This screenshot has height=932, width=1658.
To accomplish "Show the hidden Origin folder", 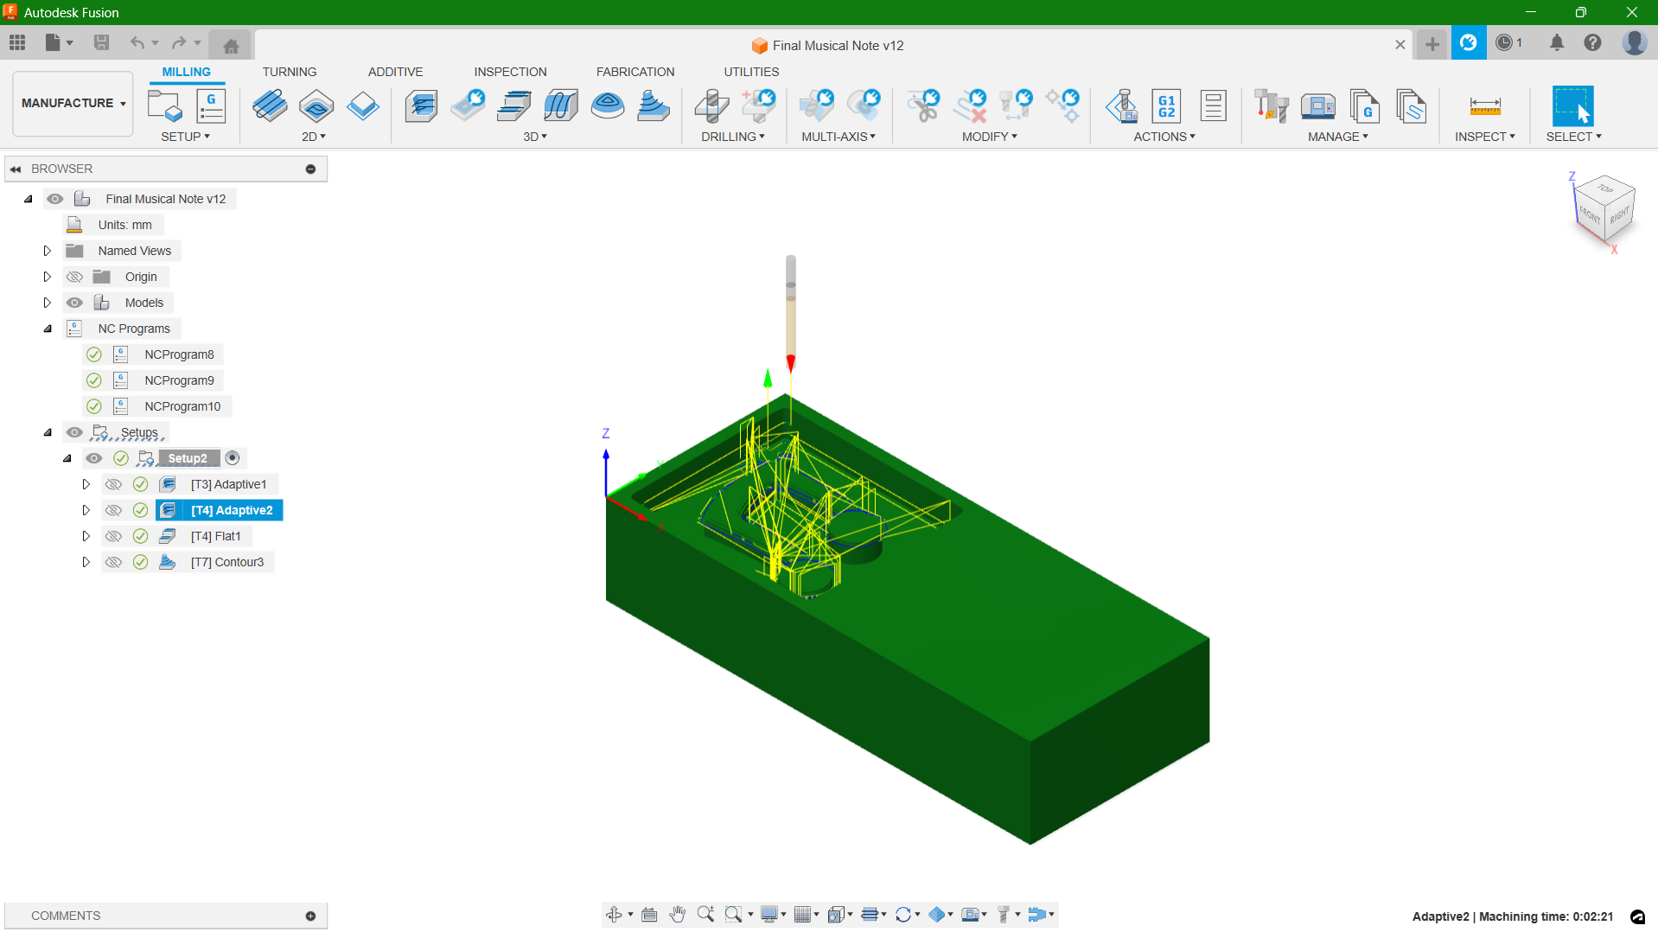I will pyautogui.click(x=75, y=277).
